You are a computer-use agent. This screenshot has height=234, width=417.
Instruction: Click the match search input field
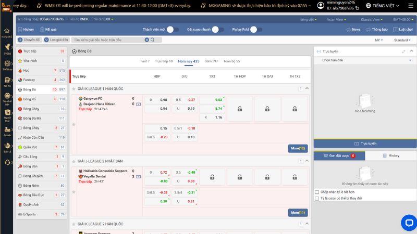pyautogui.click(x=112, y=40)
